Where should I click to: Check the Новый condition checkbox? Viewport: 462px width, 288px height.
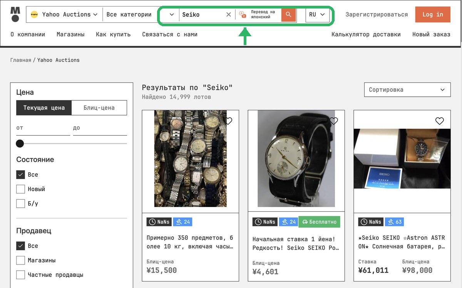(x=20, y=189)
